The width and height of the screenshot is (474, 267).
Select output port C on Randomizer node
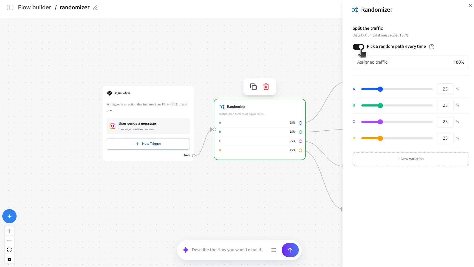[300, 141]
